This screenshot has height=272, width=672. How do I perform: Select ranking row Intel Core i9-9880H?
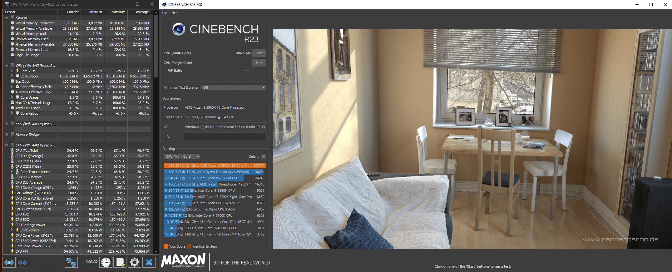click(x=215, y=190)
